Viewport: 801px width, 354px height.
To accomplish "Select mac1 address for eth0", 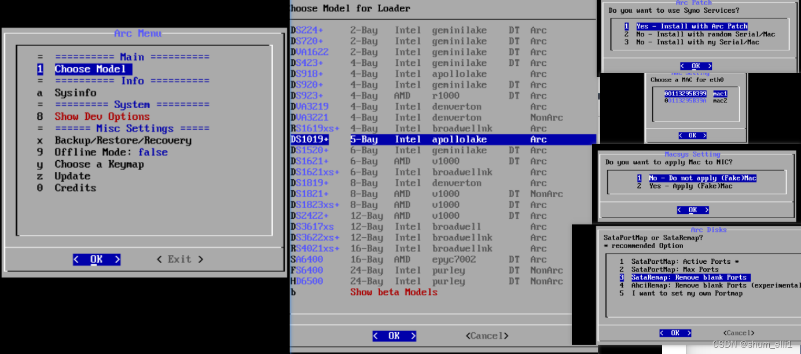I will 696,94.
